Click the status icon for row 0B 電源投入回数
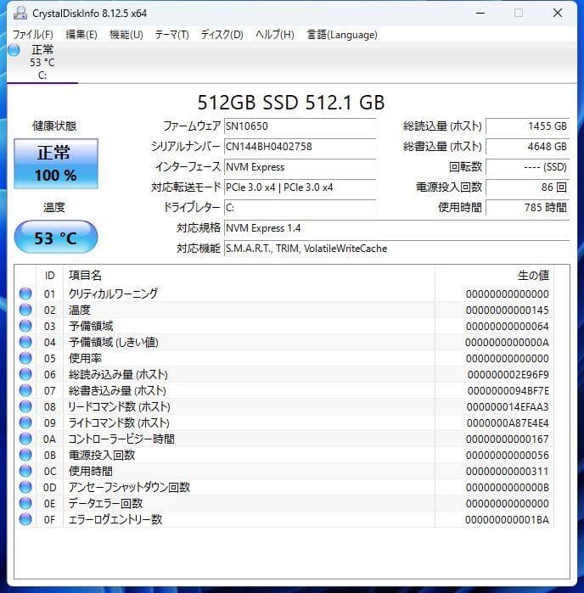 point(25,455)
